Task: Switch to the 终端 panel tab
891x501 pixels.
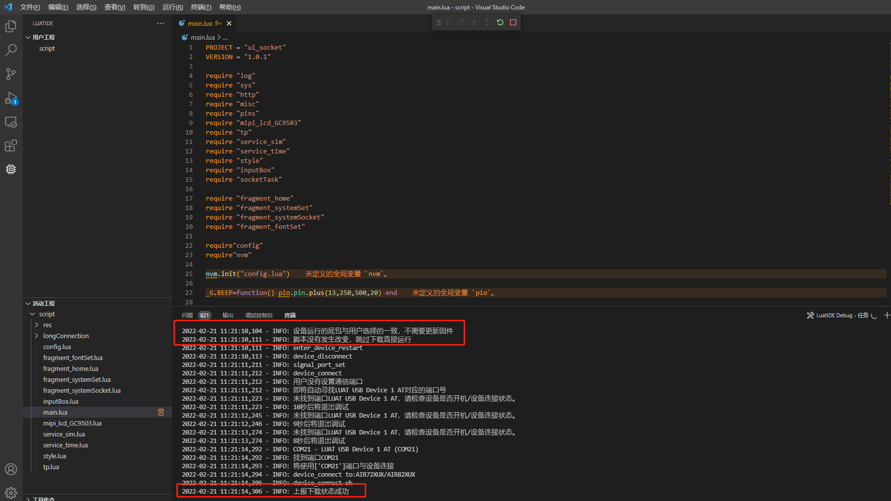Action: [x=290, y=315]
